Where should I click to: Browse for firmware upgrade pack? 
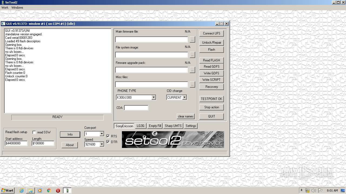point(192,70)
